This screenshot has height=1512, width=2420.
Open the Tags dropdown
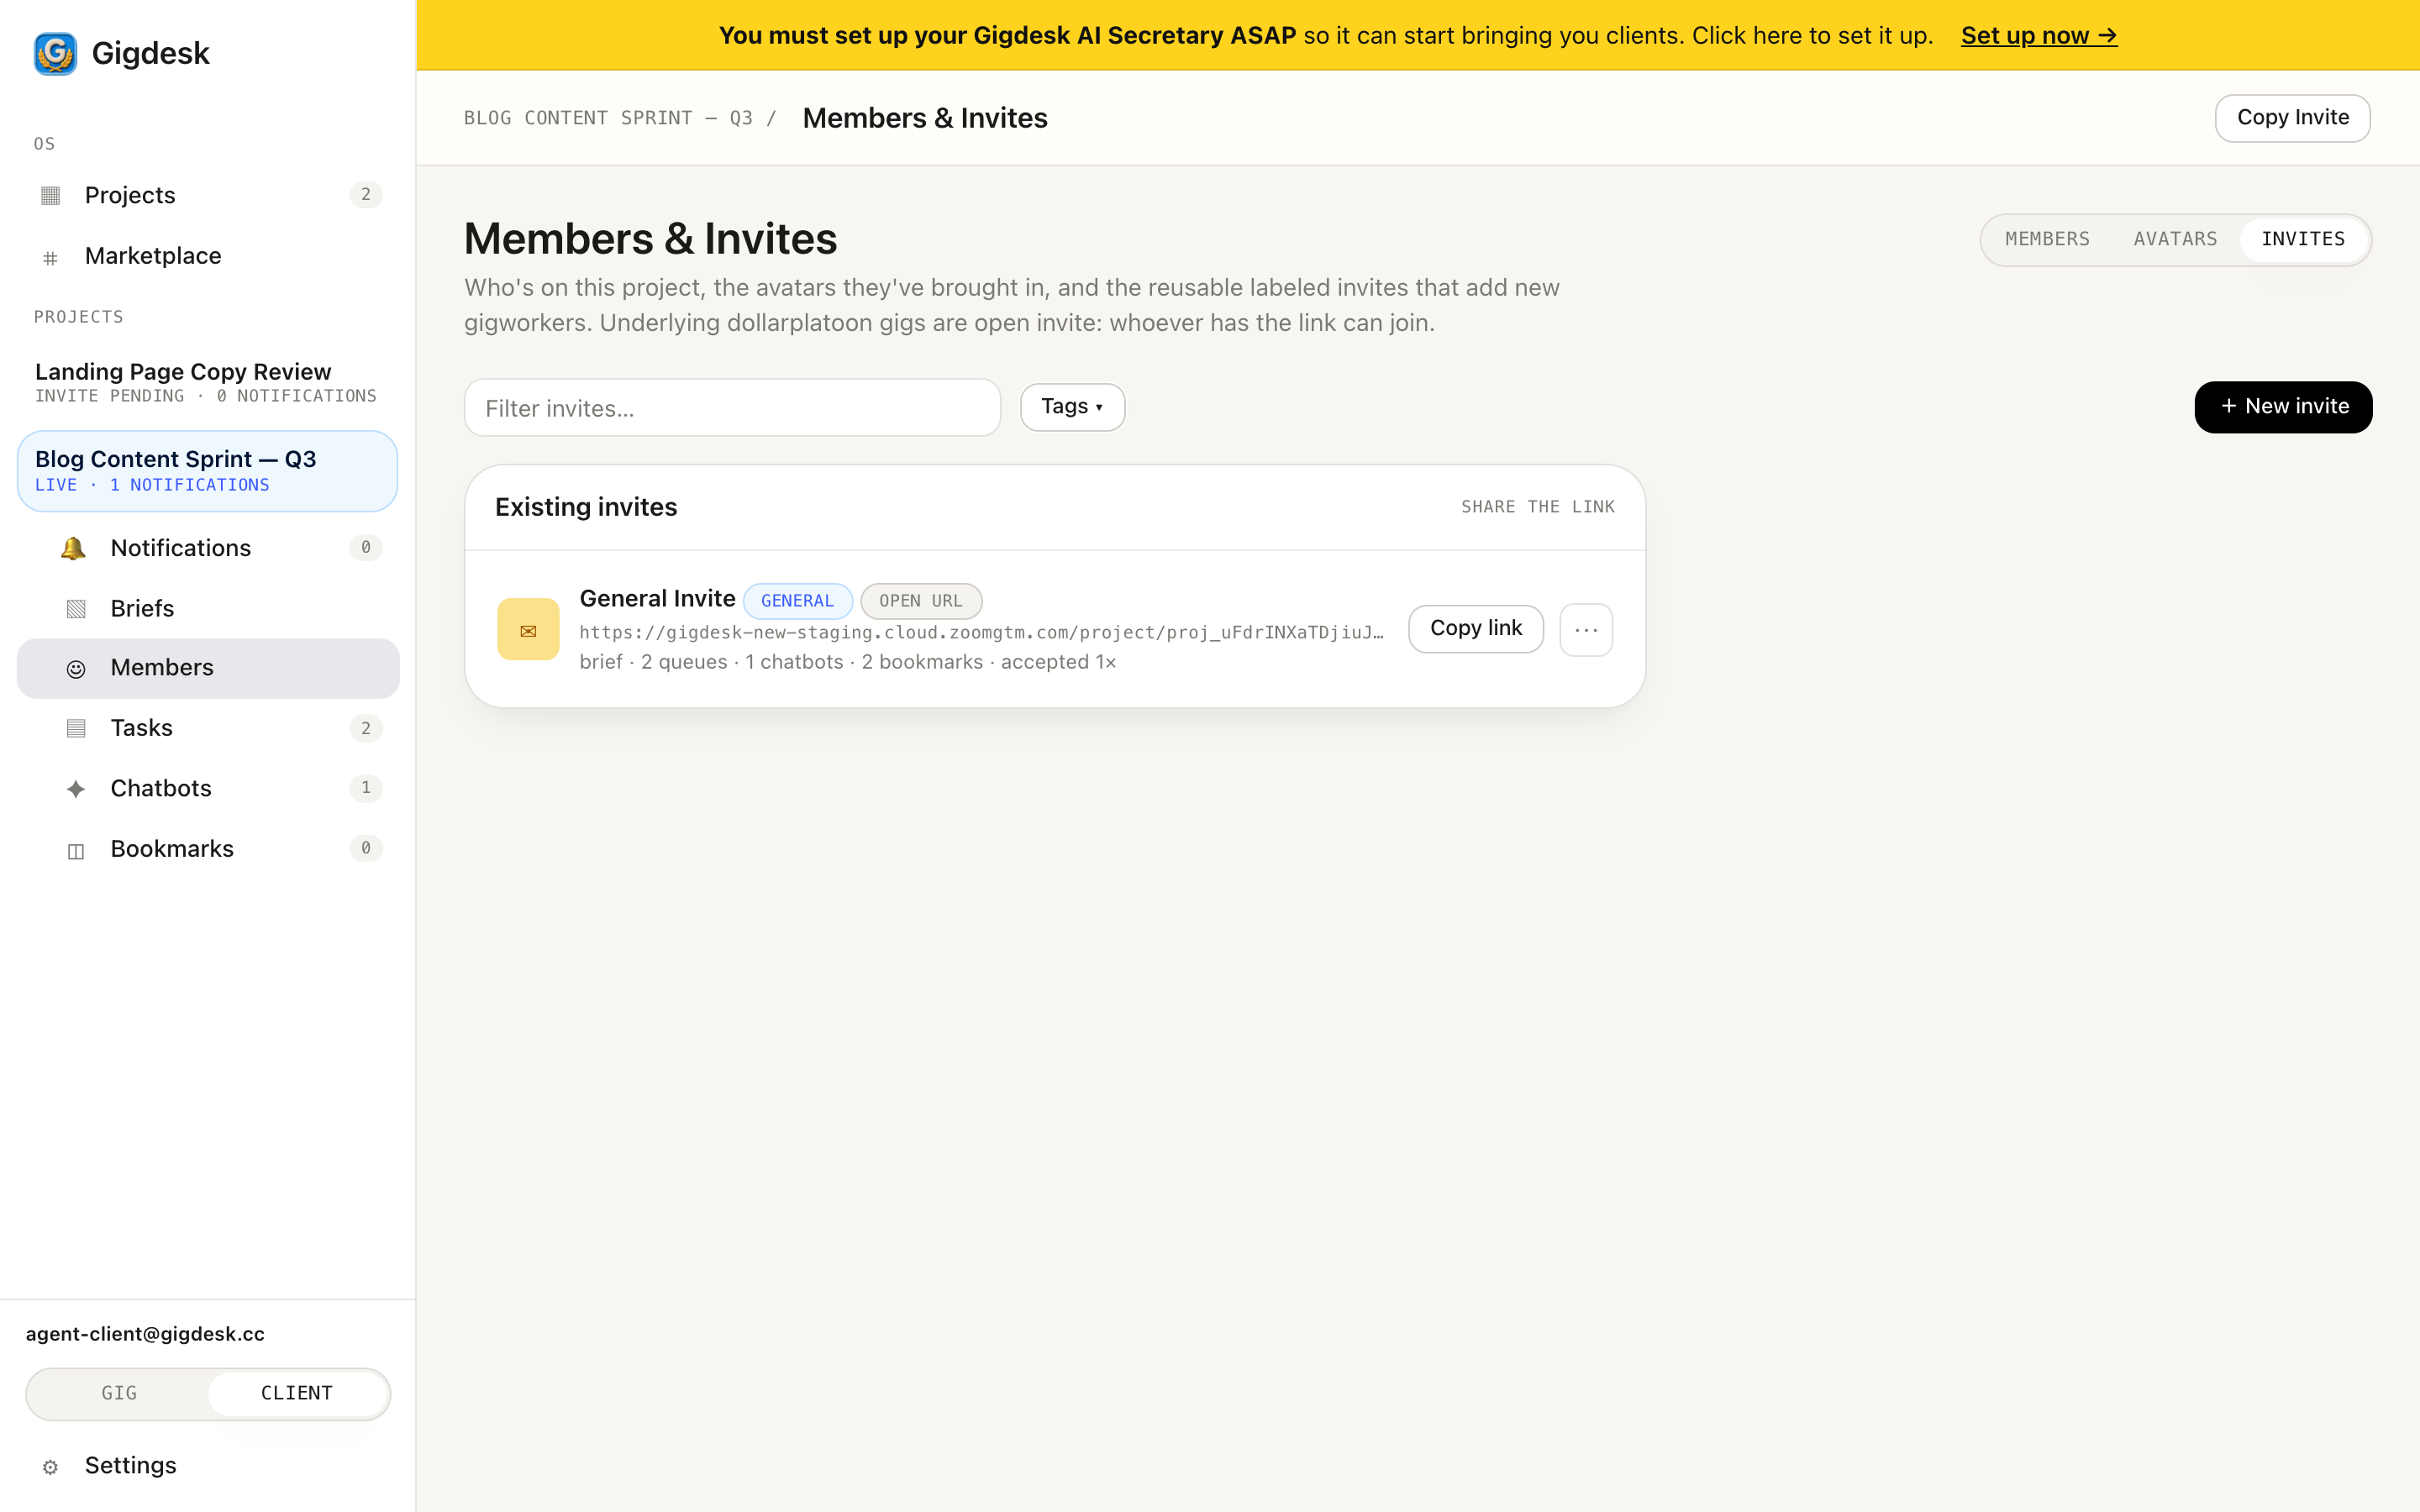(1072, 407)
